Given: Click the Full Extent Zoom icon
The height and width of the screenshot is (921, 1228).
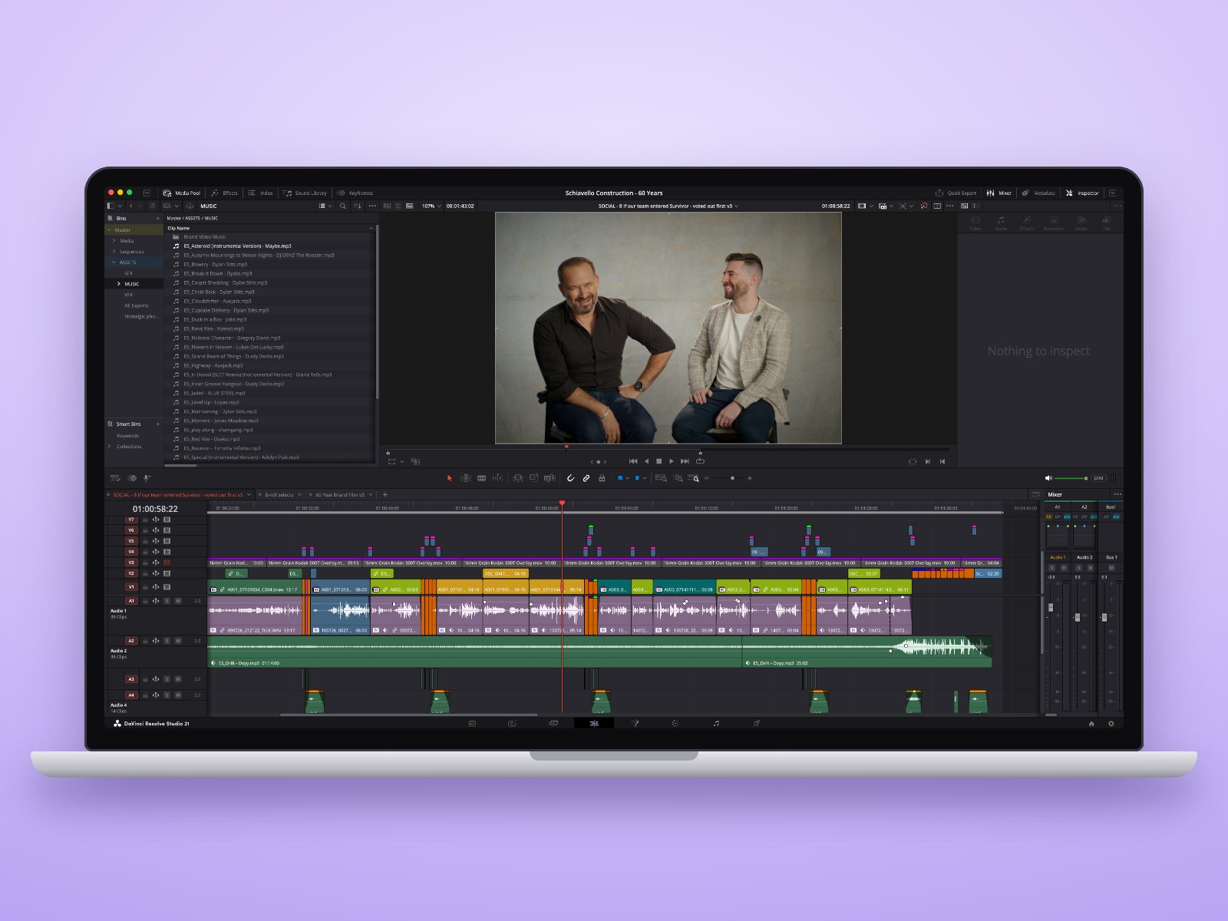Looking at the screenshot, I should click(661, 478).
